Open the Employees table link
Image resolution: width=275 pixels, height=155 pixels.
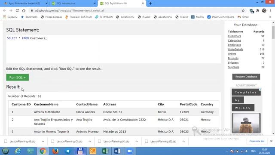tap(235, 45)
